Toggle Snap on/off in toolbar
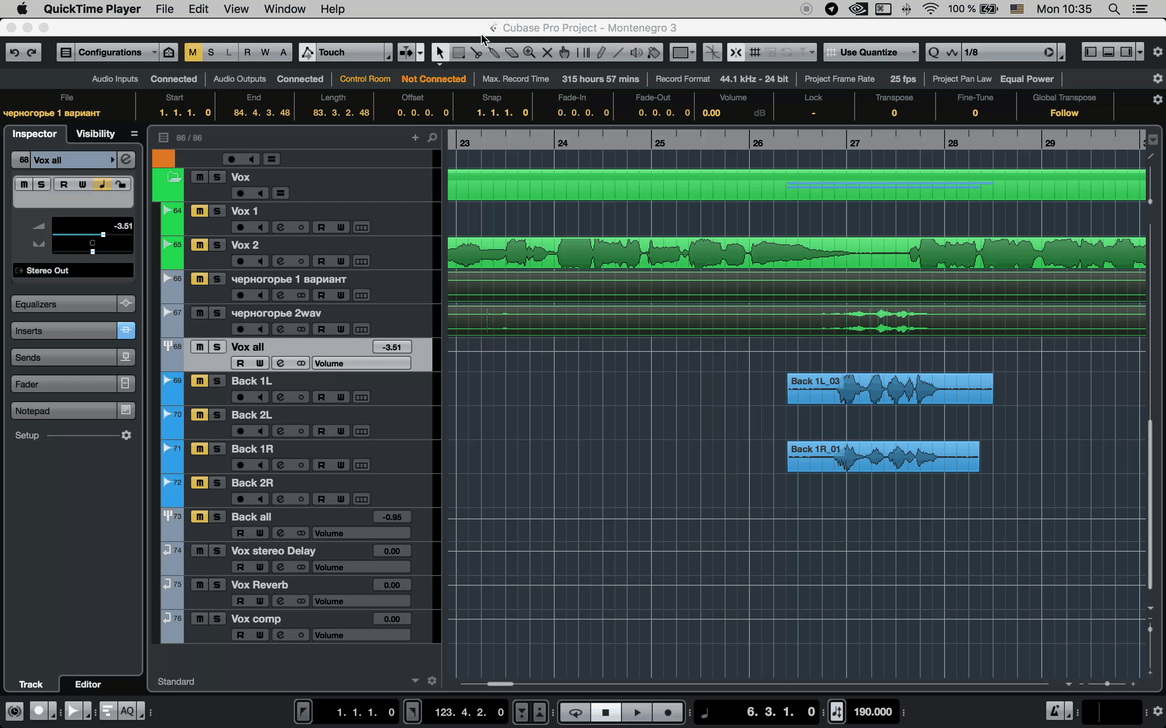 [736, 53]
